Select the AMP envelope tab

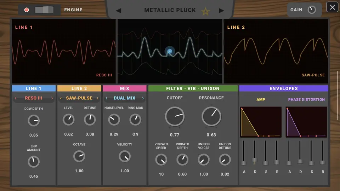tap(261, 100)
